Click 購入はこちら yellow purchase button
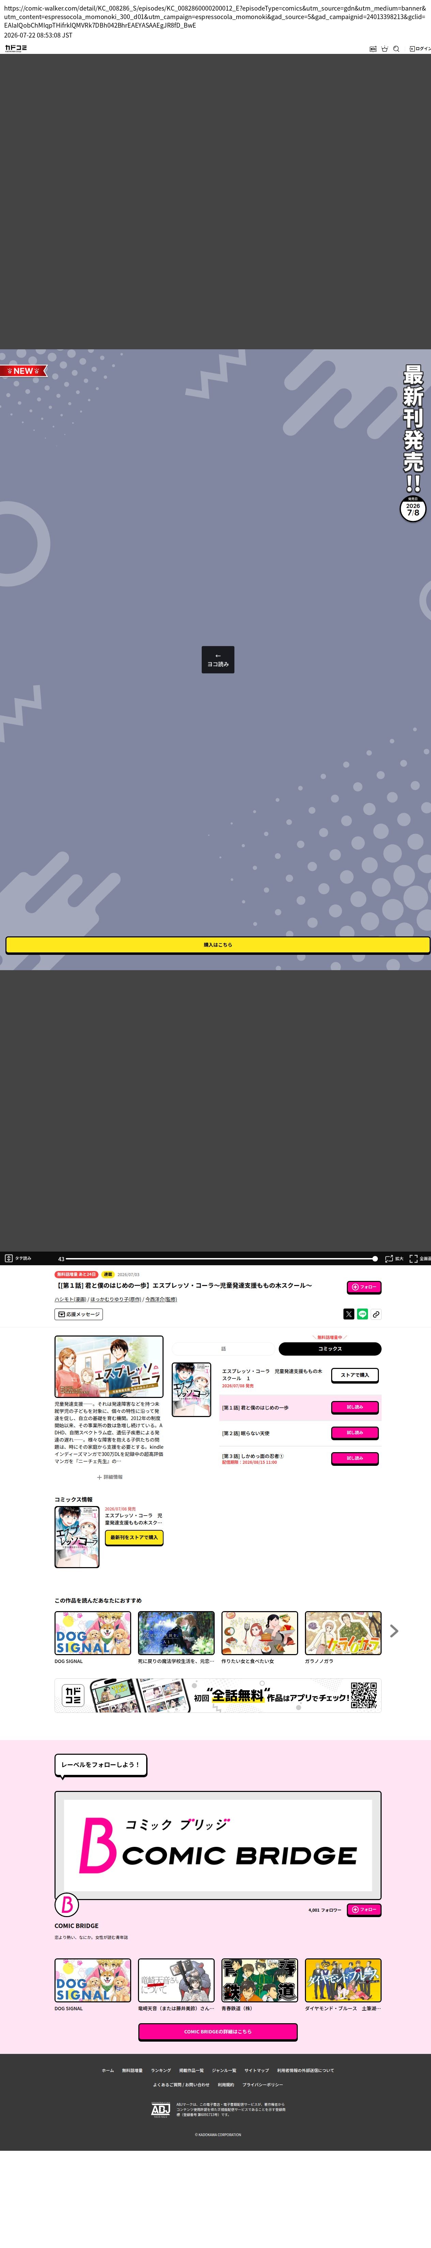Screen dimensions: 431x2248 pos(217,944)
